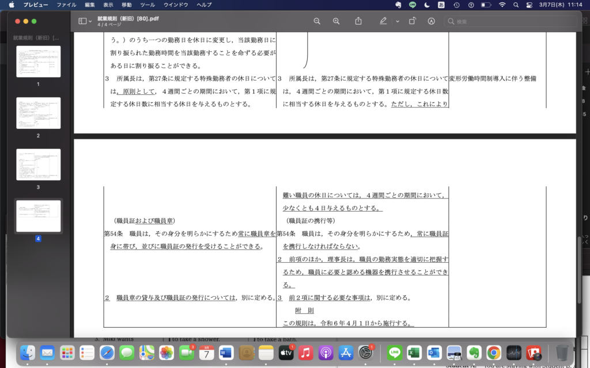The width and height of the screenshot is (590, 368).
Task: Toggle the markup toolbar with the pencil icon
Action: pyautogui.click(x=383, y=21)
